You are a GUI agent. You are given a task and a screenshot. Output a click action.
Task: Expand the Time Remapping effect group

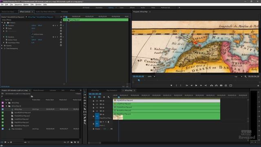coord(2,48)
